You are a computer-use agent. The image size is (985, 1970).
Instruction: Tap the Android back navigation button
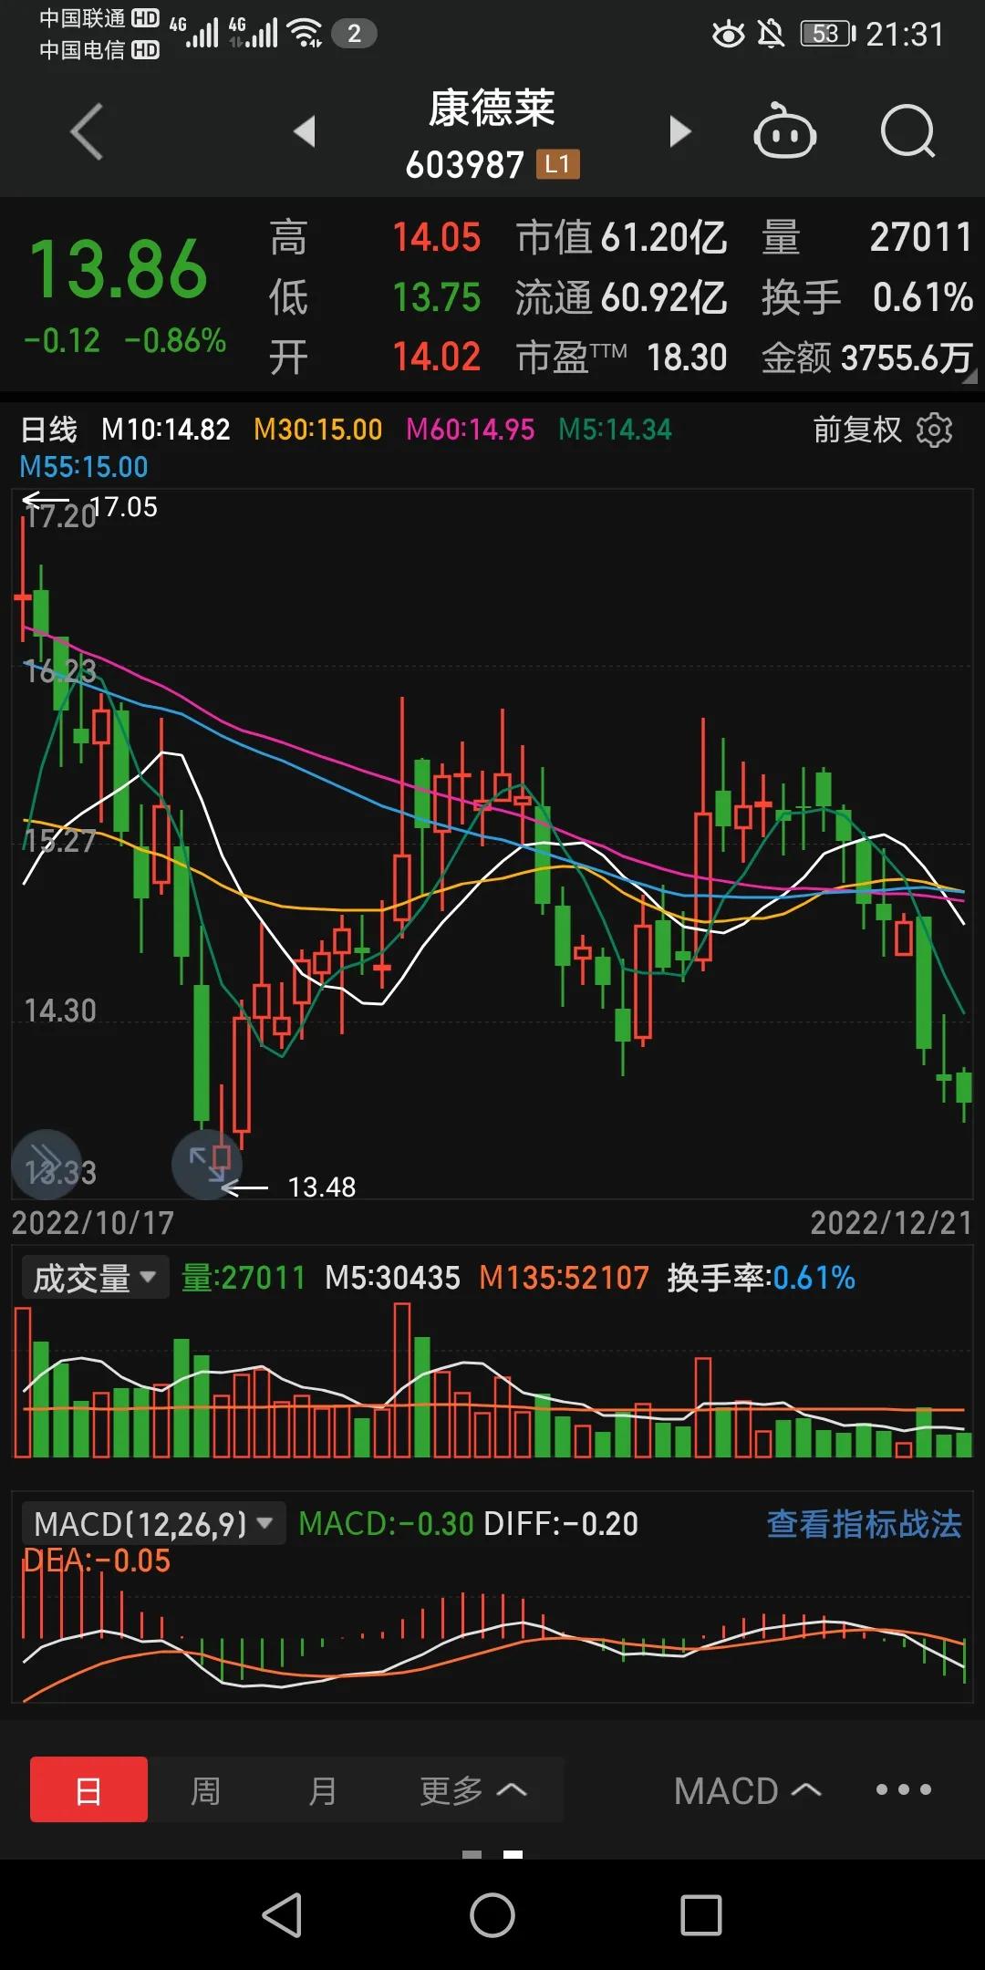(x=283, y=1914)
